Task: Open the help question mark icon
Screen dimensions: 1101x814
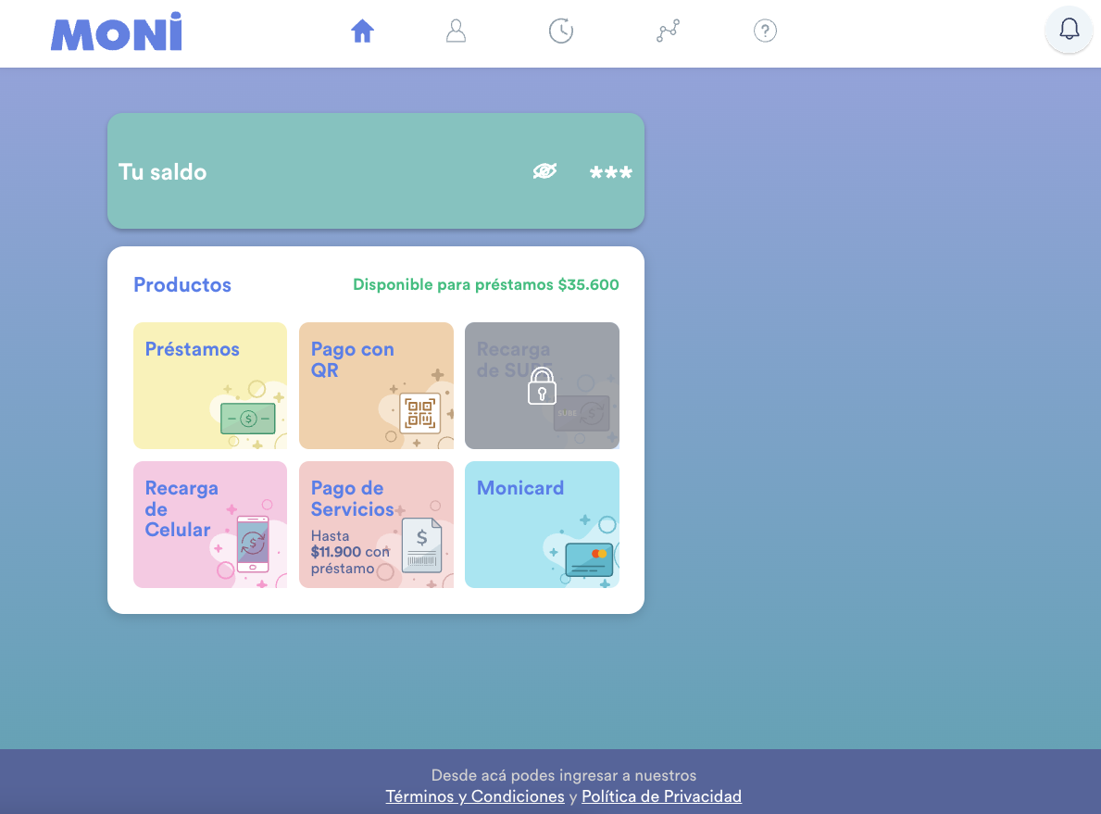Action: point(765,31)
